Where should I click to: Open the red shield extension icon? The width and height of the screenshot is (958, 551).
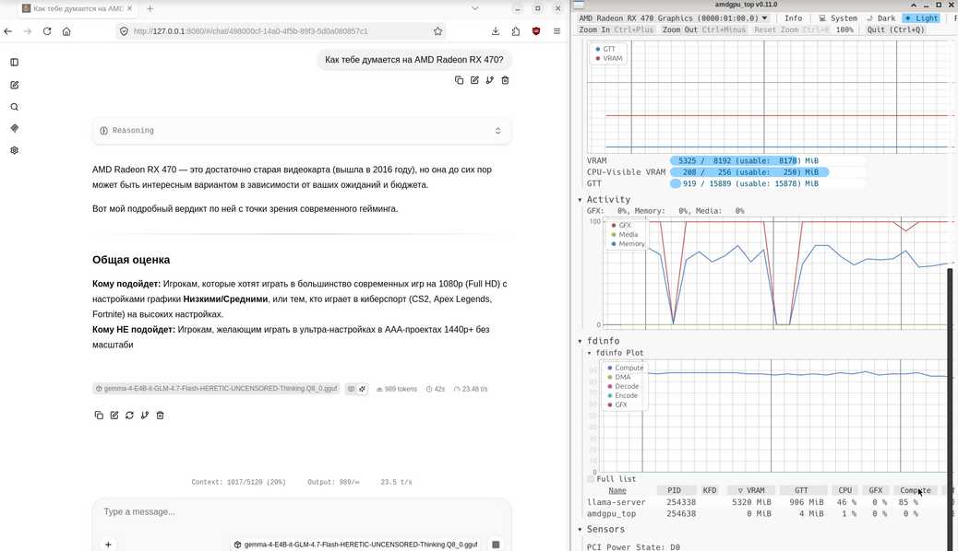[536, 31]
